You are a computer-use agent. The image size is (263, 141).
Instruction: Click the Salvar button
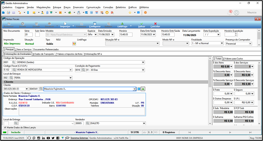click(142, 25)
